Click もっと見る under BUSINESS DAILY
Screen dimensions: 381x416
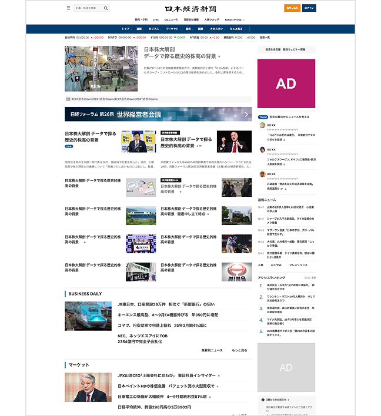(x=239, y=350)
